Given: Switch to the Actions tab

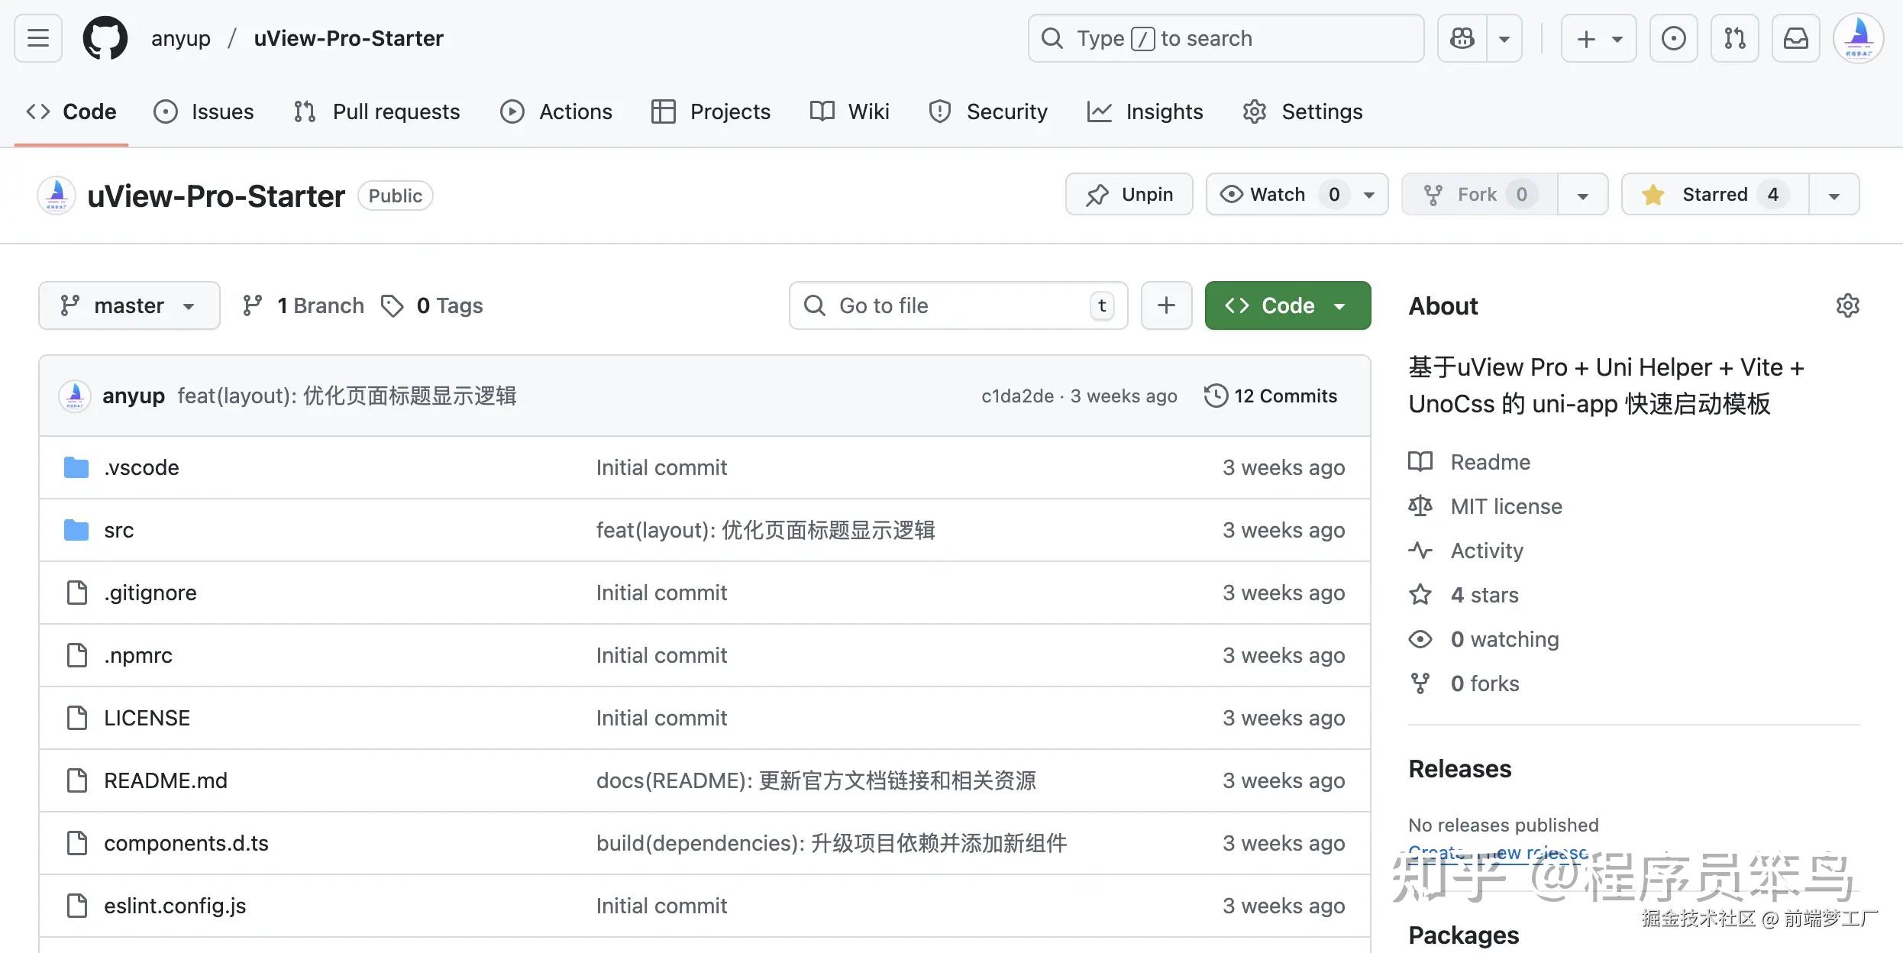Looking at the screenshot, I should [557, 111].
